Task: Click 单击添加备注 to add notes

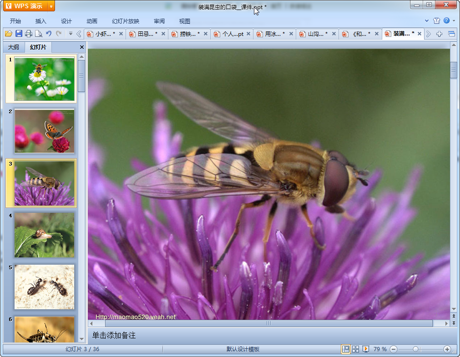Action: [x=114, y=336]
